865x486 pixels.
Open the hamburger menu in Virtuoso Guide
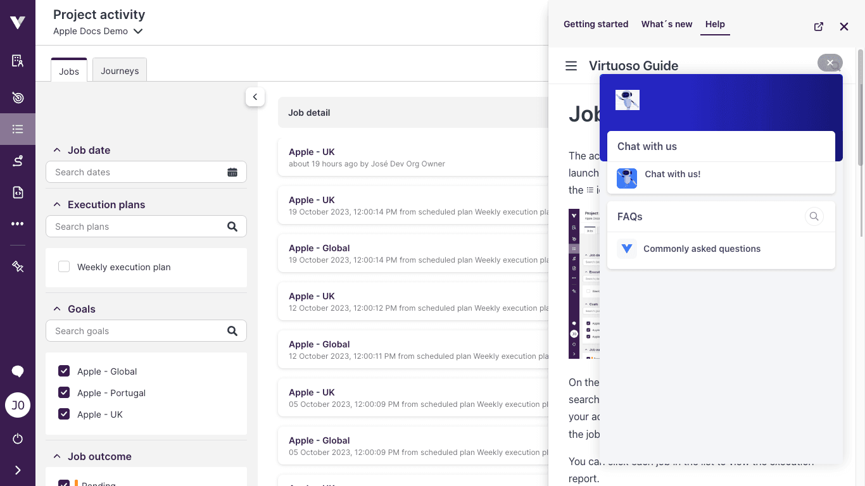coord(571,66)
